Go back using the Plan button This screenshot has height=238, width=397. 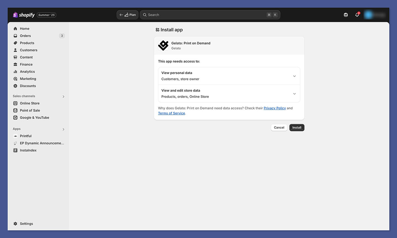point(127,15)
